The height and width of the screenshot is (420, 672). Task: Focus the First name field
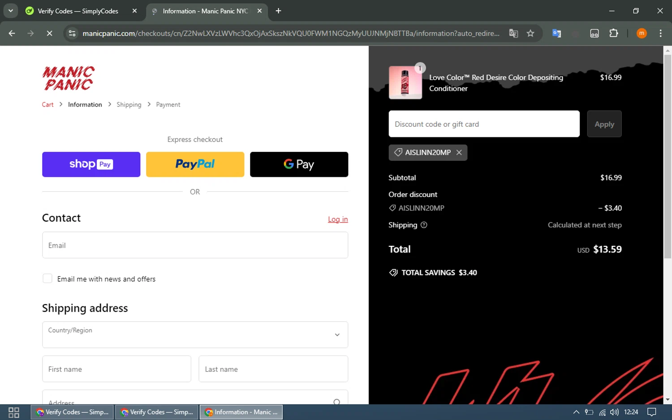(116, 369)
